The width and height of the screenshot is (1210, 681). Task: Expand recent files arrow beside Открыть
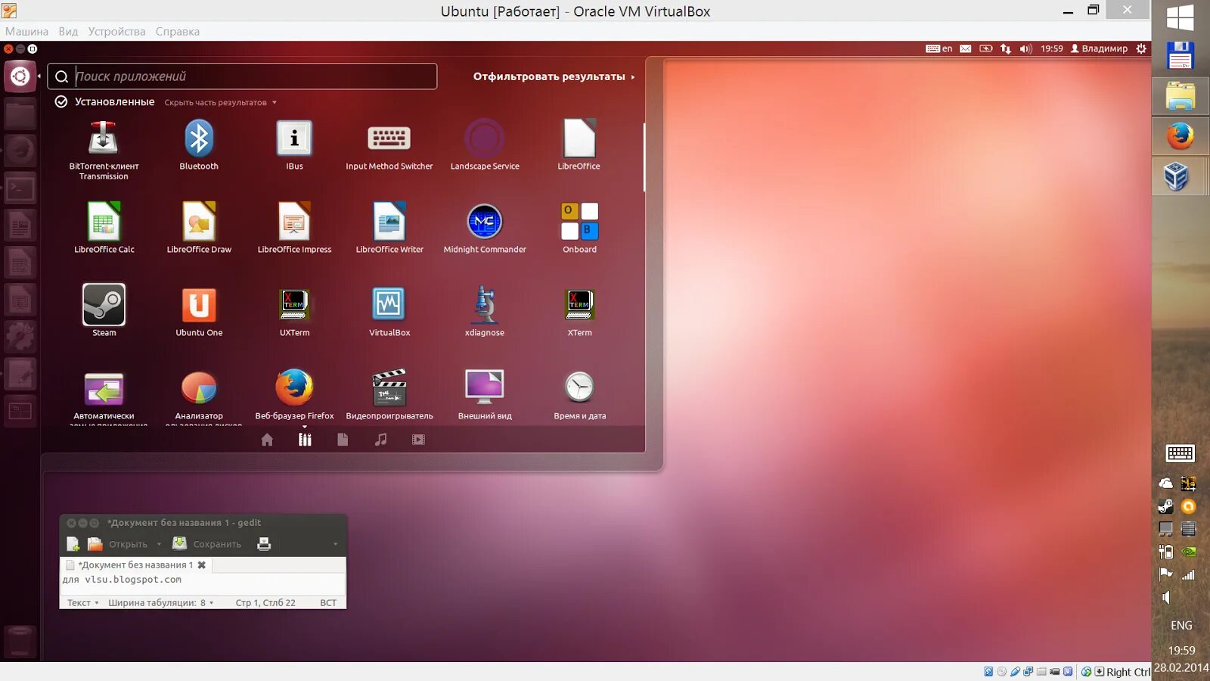click(x=159, y=544)
